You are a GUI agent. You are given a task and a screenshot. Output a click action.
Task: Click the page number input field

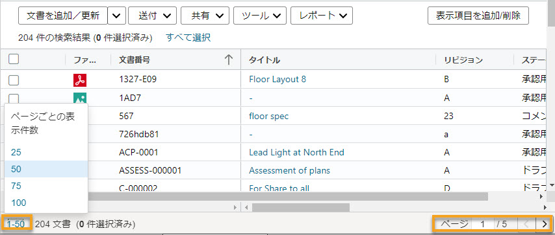pos(482,223)
